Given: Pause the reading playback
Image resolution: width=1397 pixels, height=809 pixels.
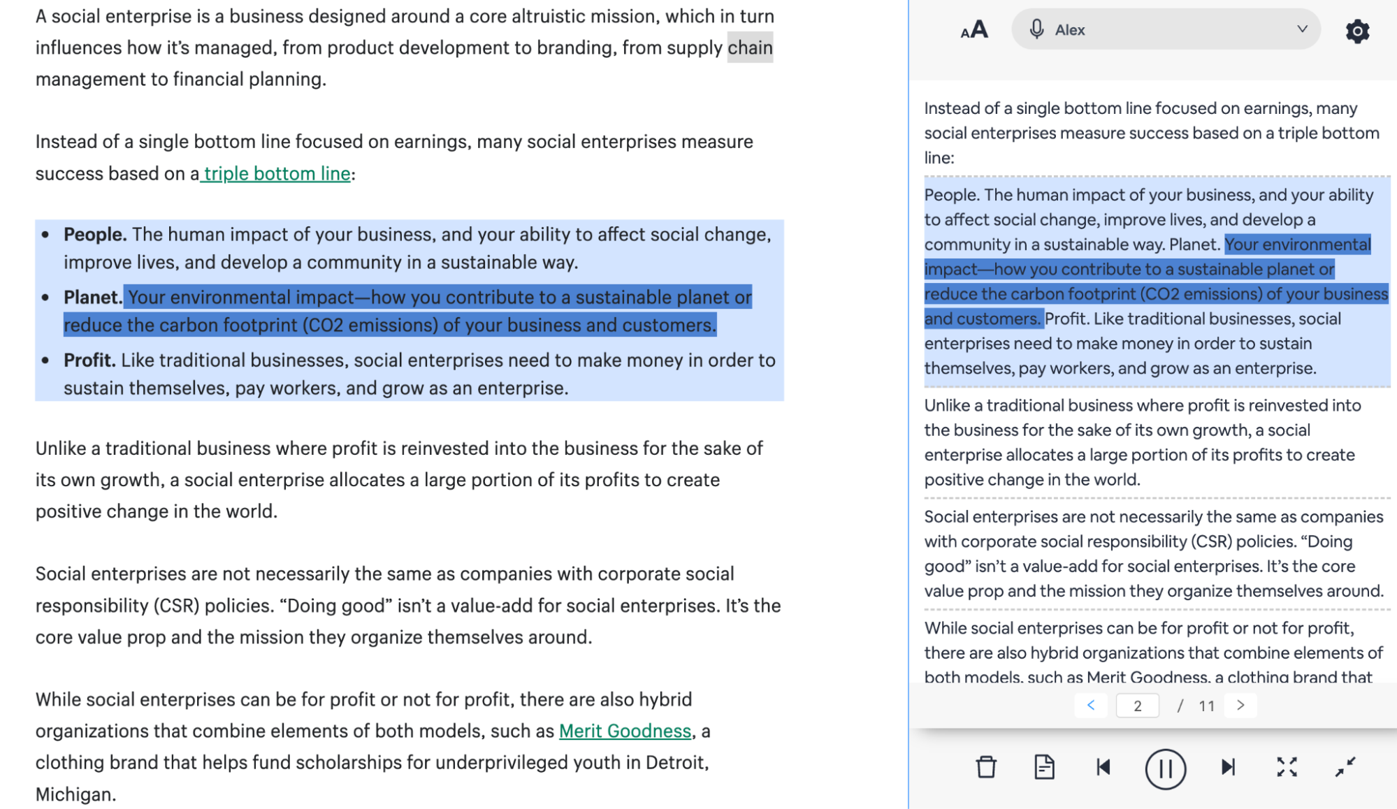Looking at the screenshot, I should (x=1165, y=768).
